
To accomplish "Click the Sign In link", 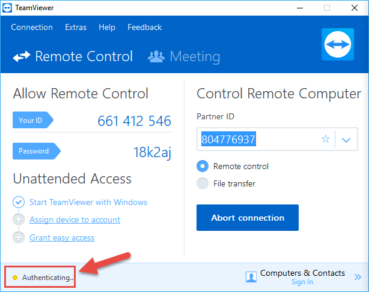I will point(302,282).
